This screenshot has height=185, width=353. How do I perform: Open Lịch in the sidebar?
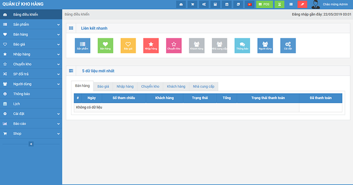(x=31, y=104)
